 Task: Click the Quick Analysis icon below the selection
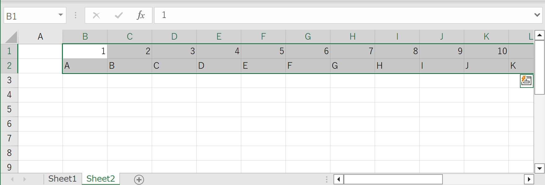(526, 81)
